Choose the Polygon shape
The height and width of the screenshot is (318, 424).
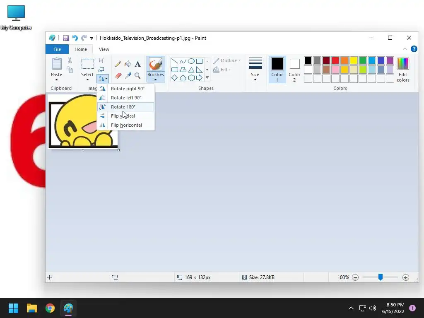click(183, 70)
